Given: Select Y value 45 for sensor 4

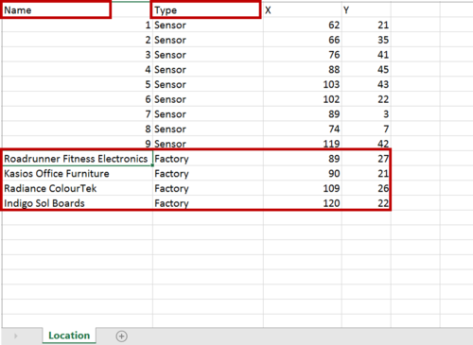Looking at the screenshot, I should 366,69.
